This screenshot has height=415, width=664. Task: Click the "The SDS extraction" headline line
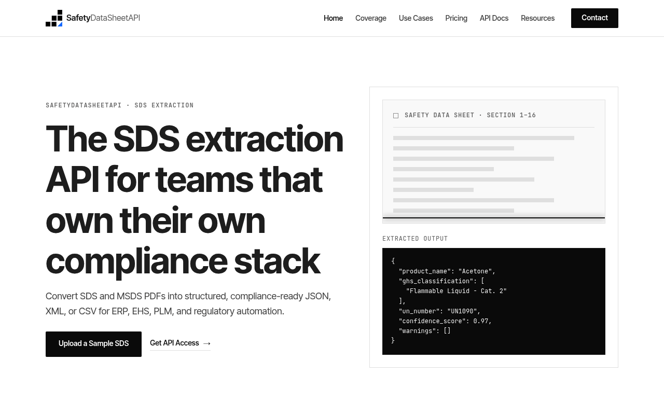(195, 139)
